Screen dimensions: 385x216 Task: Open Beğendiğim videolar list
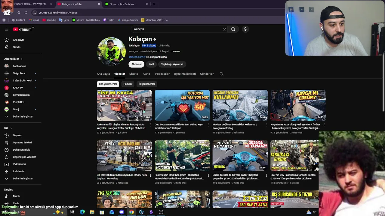[x=21, y=157]
